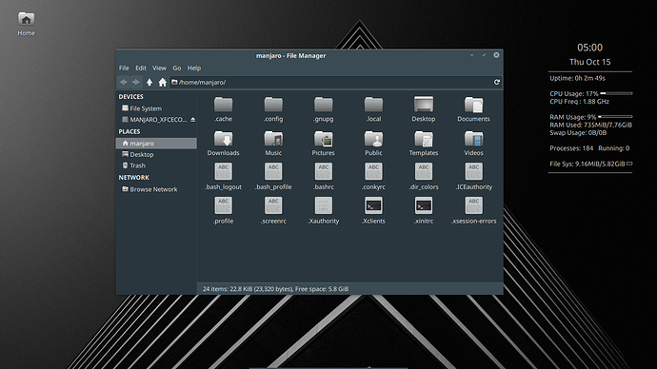
Task: Select the .Xauthority file
Action: tap(323, 210)
